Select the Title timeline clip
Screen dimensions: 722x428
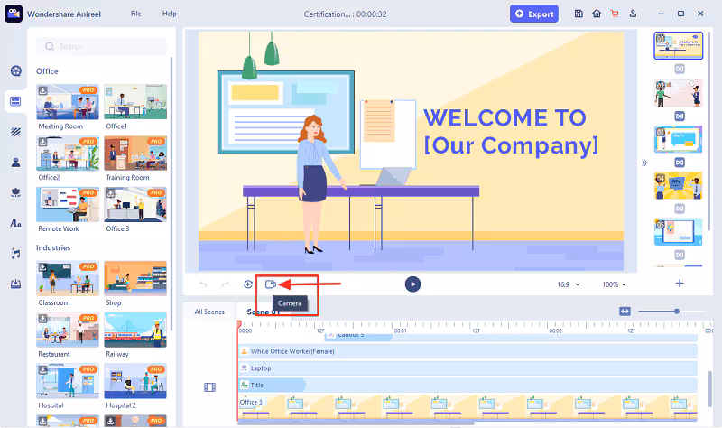[272, 386]
